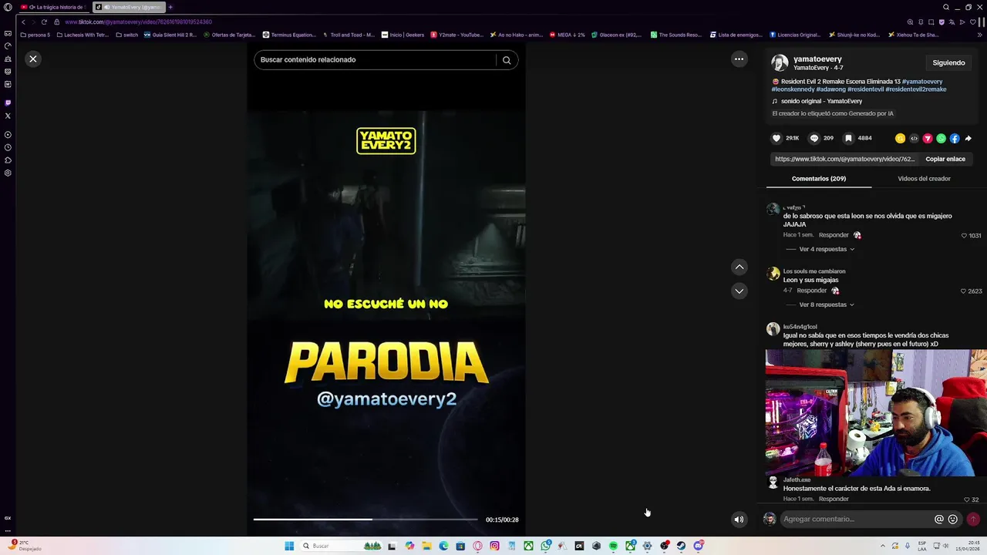Open the 'switch' bookmark folder
The image size is (987, 555).
click(x=127, y=35)
